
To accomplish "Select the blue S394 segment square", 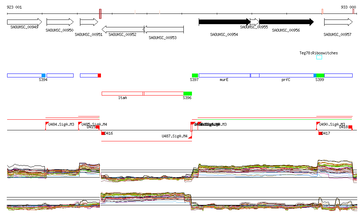I will coord(44,75).
